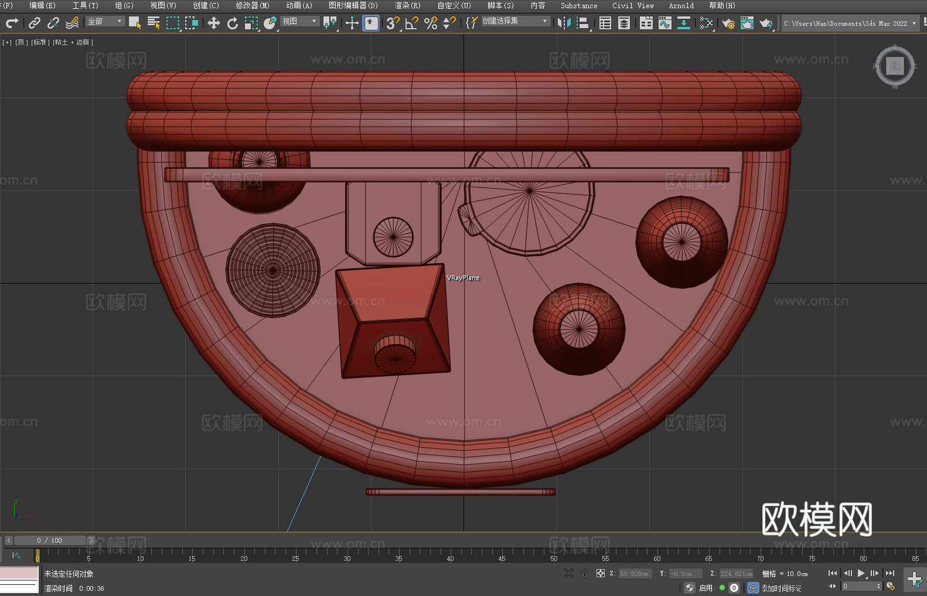Open the [粘土 + 边面] display menu
The image size is (927, 596).
pyautogui.click(x=73, y=42)
